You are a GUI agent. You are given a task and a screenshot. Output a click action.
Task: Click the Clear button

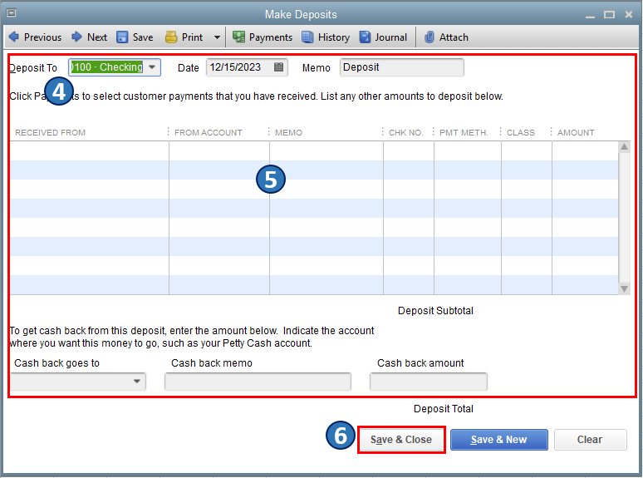coord(590,440)
